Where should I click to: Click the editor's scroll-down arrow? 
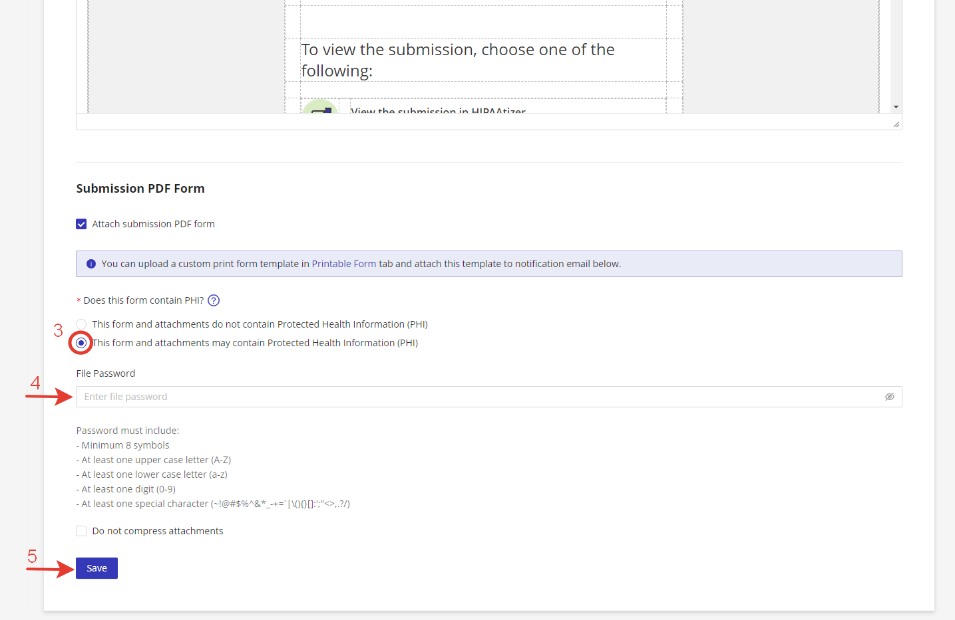pos(896,107)
